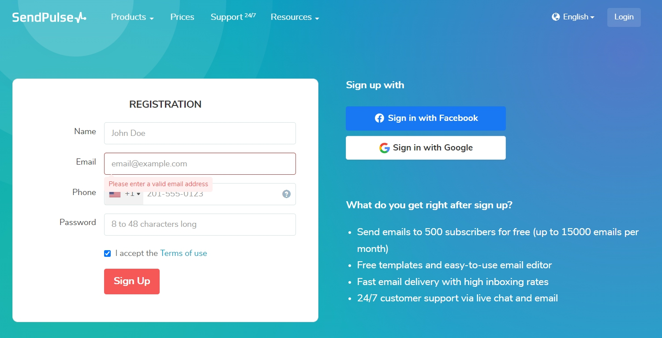
Task: Click the phone field help question icon
Action: click(287, 194)
